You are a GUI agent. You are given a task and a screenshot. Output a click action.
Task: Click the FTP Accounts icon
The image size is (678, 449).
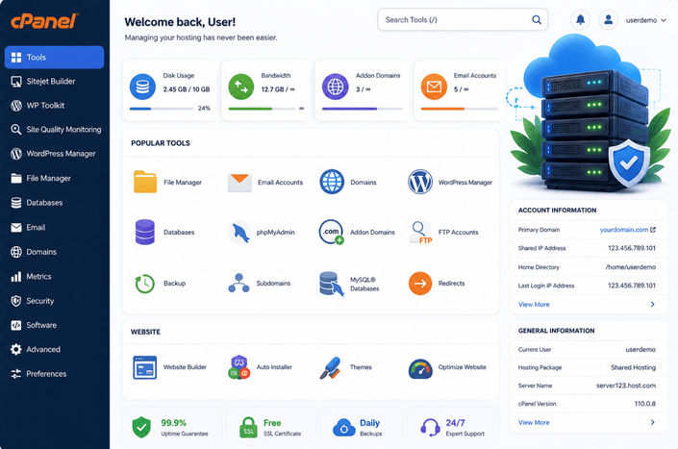click(x=420, y=233)
